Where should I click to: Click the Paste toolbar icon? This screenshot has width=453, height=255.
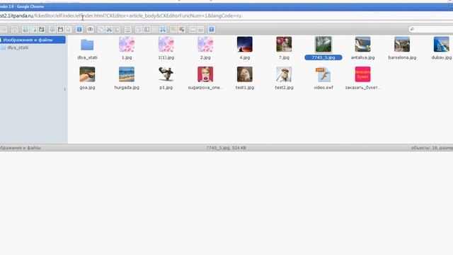117,29
